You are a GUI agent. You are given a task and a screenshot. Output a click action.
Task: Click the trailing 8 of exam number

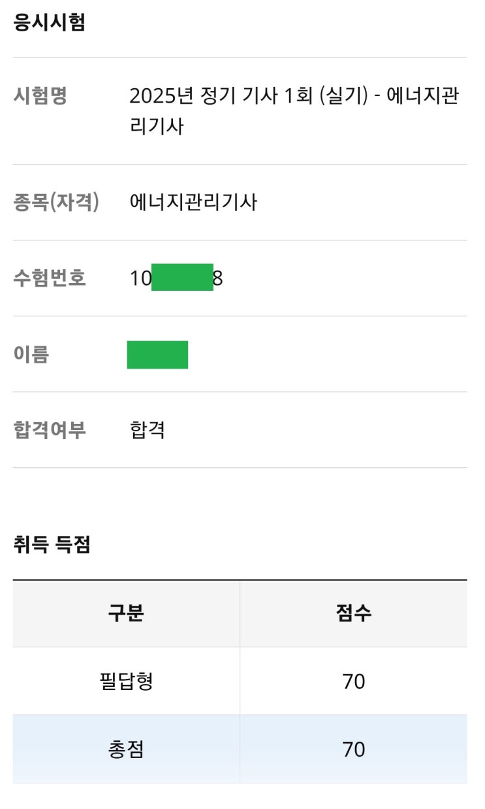tap(218, 278)
